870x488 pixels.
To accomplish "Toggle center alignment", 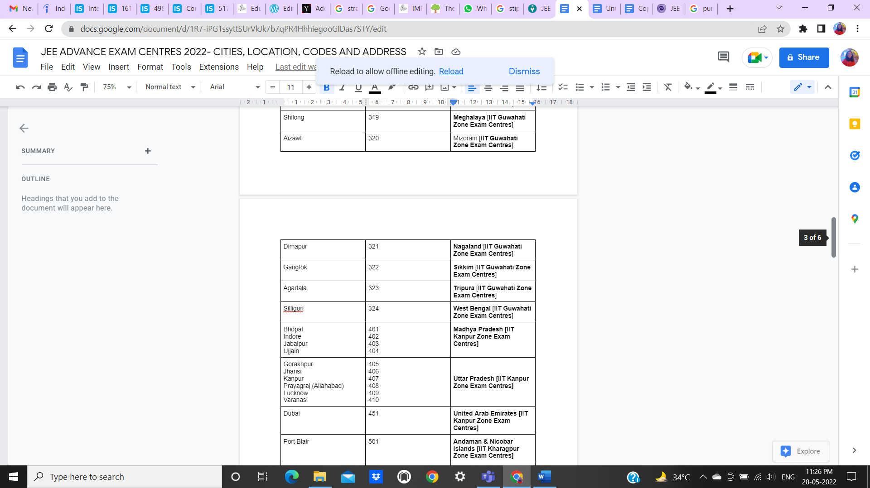I will 488,88.
